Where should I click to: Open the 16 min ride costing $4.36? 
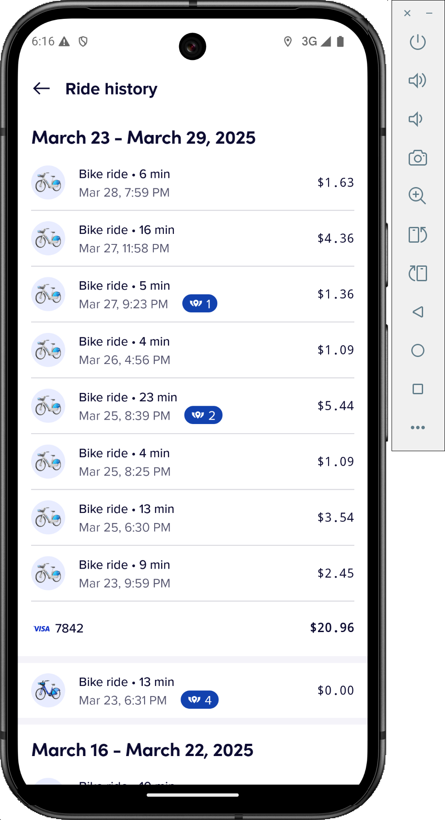coord(193,239)
